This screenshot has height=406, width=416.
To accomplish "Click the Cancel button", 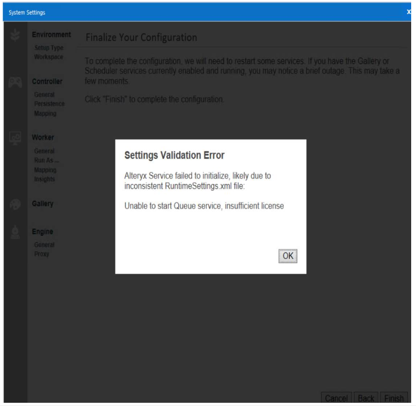I will coord(336,398).
